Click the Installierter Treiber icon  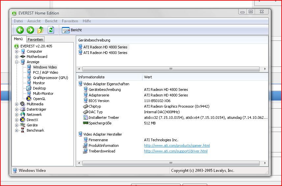pyautogui.click(x=86, y=117)
